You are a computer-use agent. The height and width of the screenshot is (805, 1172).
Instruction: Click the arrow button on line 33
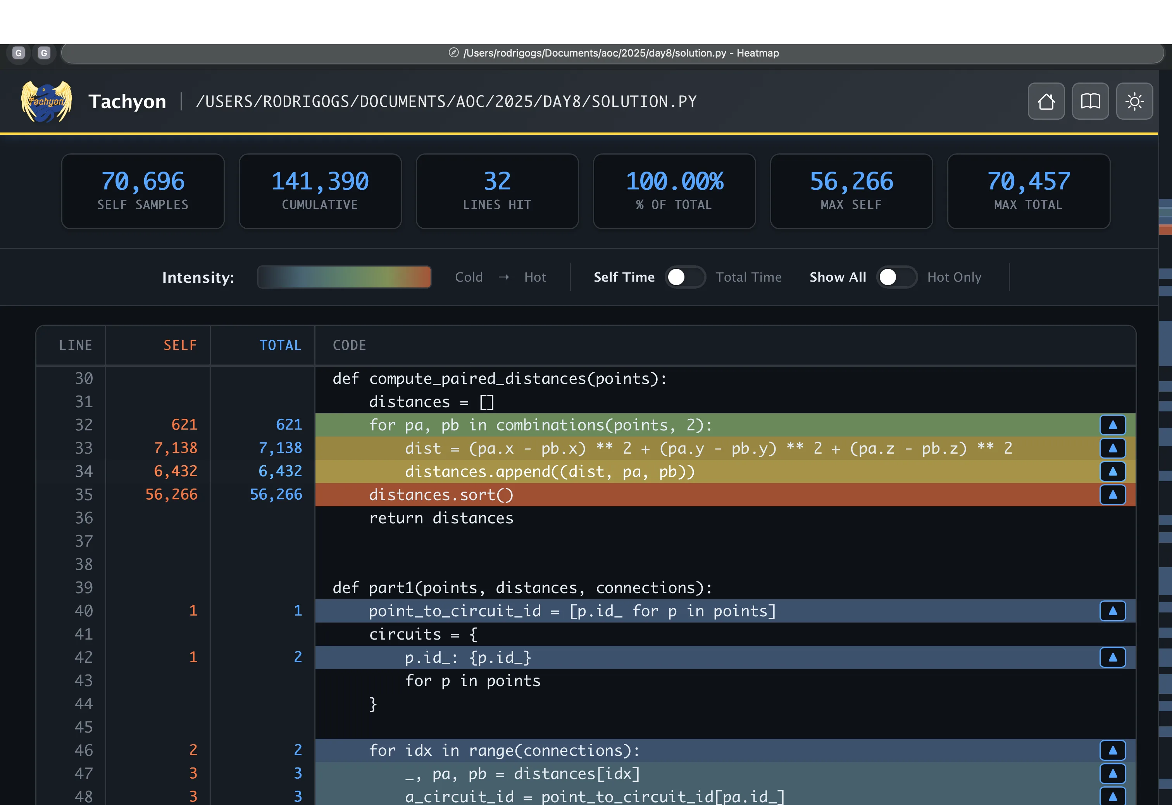[1112, 448]
